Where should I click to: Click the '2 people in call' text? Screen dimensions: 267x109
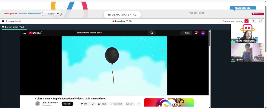13,21
